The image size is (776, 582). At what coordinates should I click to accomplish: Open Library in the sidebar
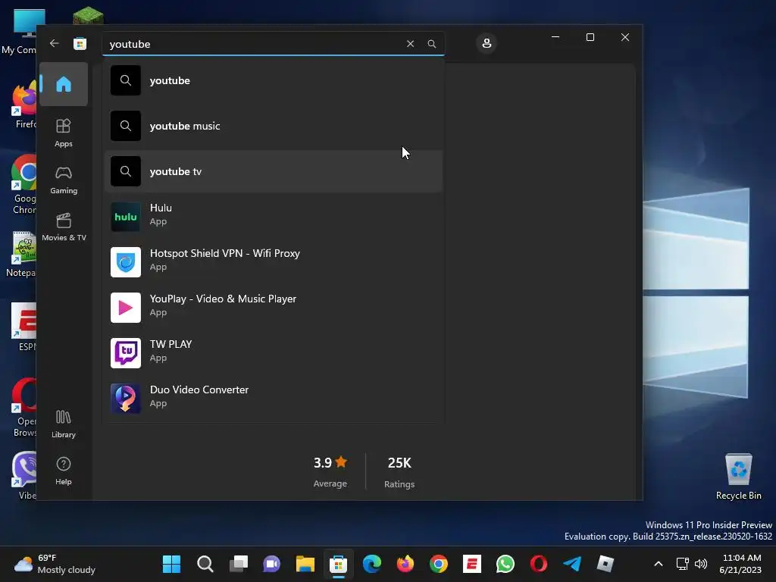[64, 424]
